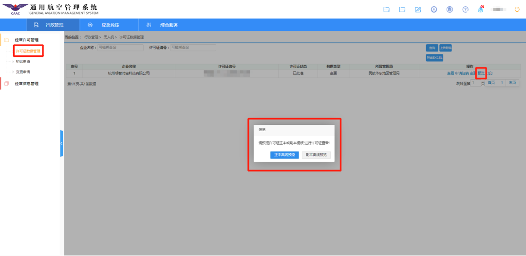Open the document list icon in header

coord(450,9)
